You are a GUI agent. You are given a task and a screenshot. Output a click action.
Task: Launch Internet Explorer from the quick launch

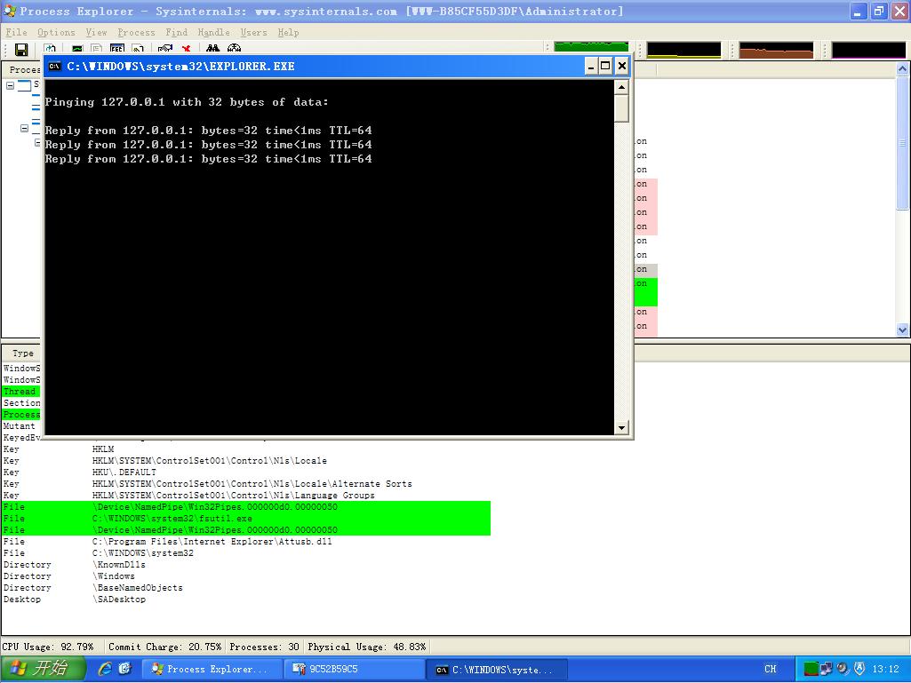tap(106, 669)
